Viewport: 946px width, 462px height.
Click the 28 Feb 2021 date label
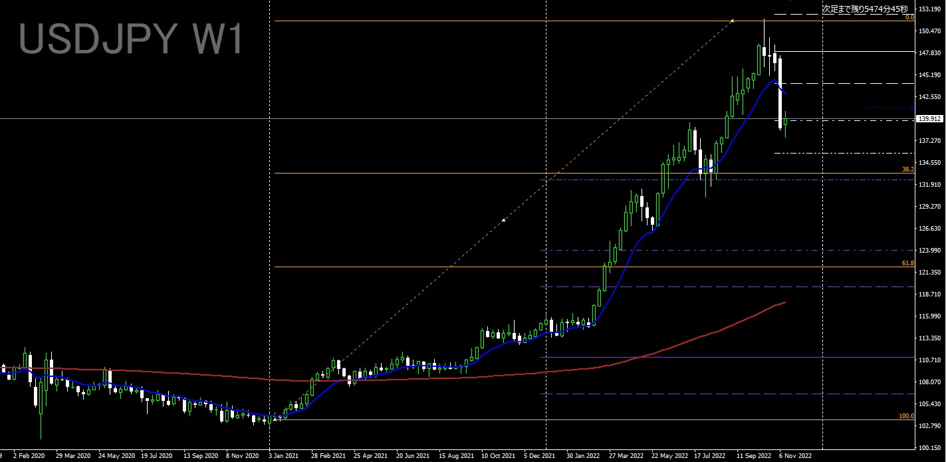[x=329, y=457]
